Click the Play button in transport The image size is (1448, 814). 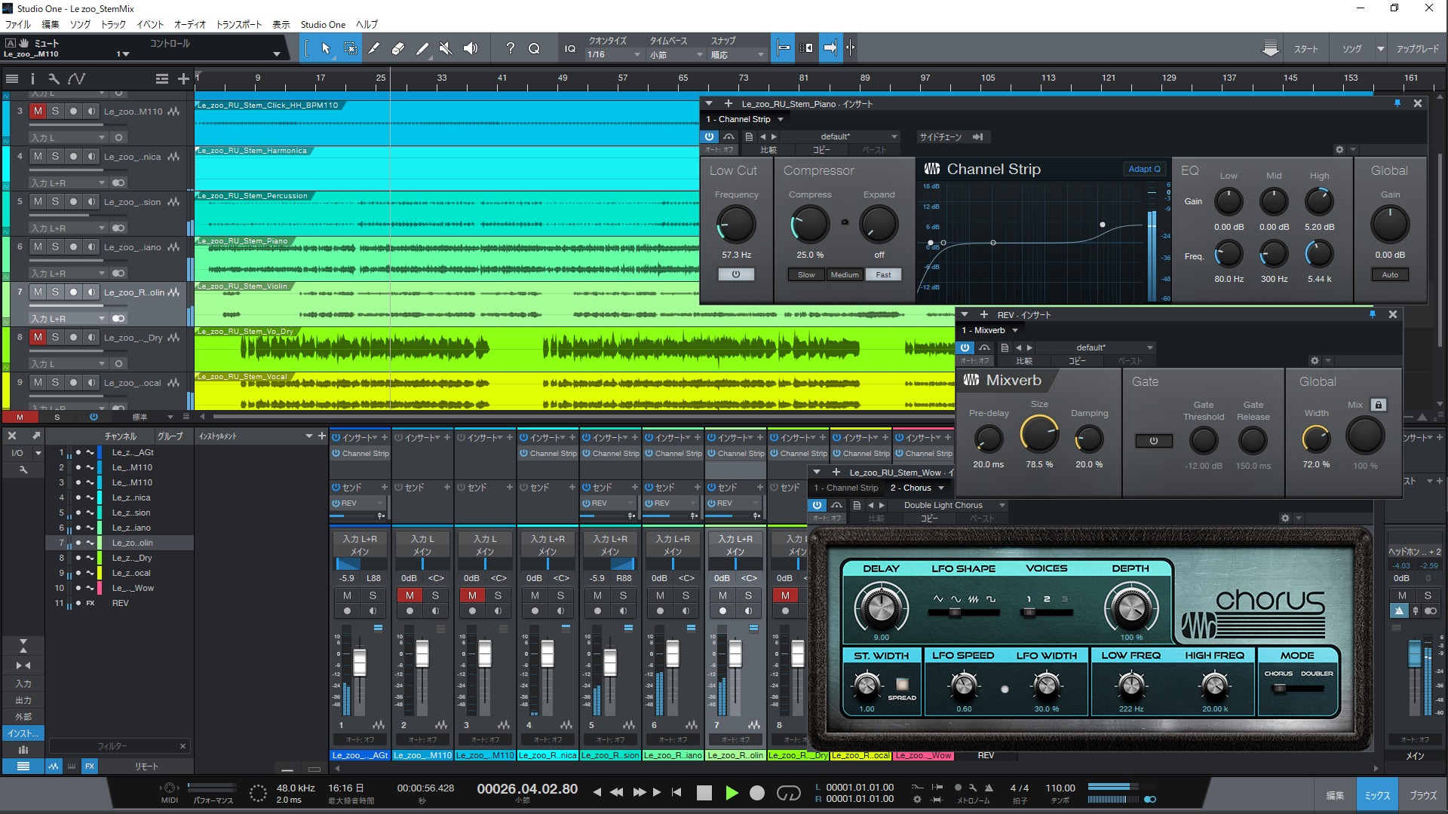pyautogui.click(x=731, y=792)
